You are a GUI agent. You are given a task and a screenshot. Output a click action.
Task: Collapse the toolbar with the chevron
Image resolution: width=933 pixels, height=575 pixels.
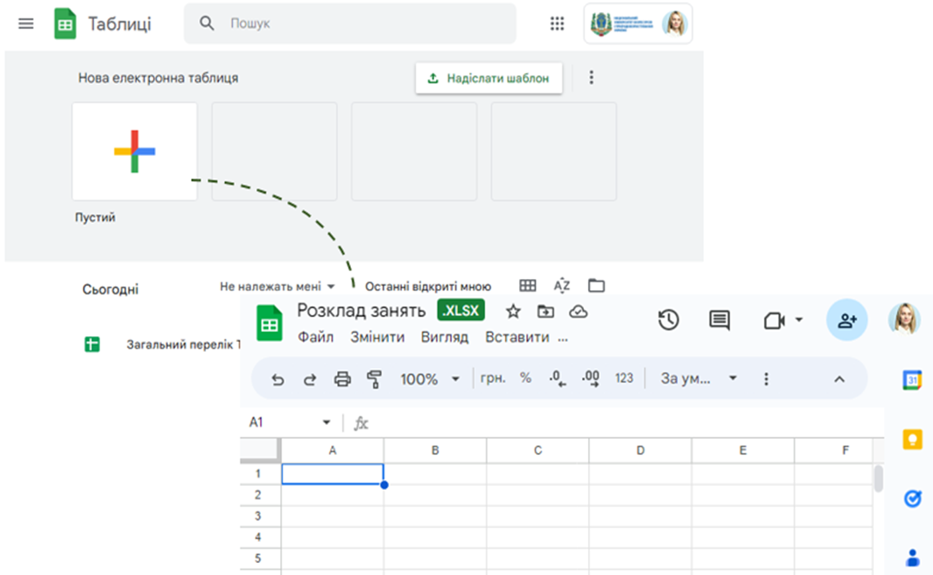(x=839, y=379)
